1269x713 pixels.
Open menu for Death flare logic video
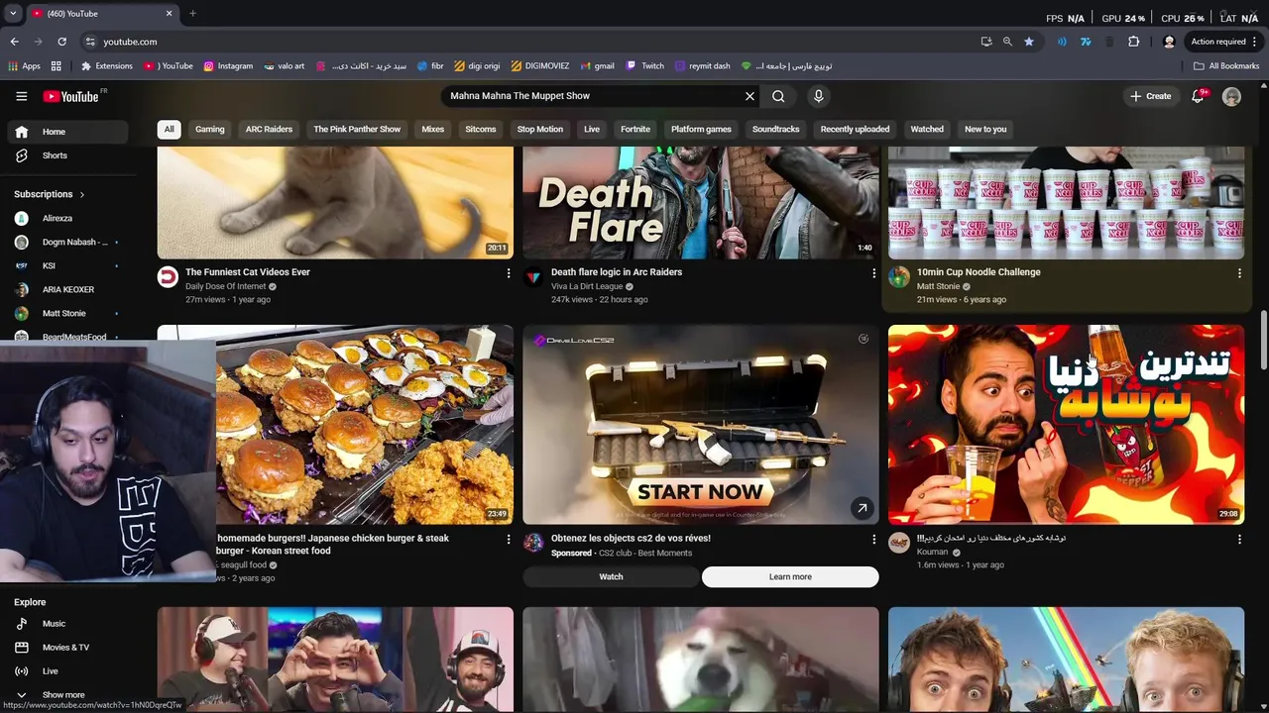coord(873,273)
